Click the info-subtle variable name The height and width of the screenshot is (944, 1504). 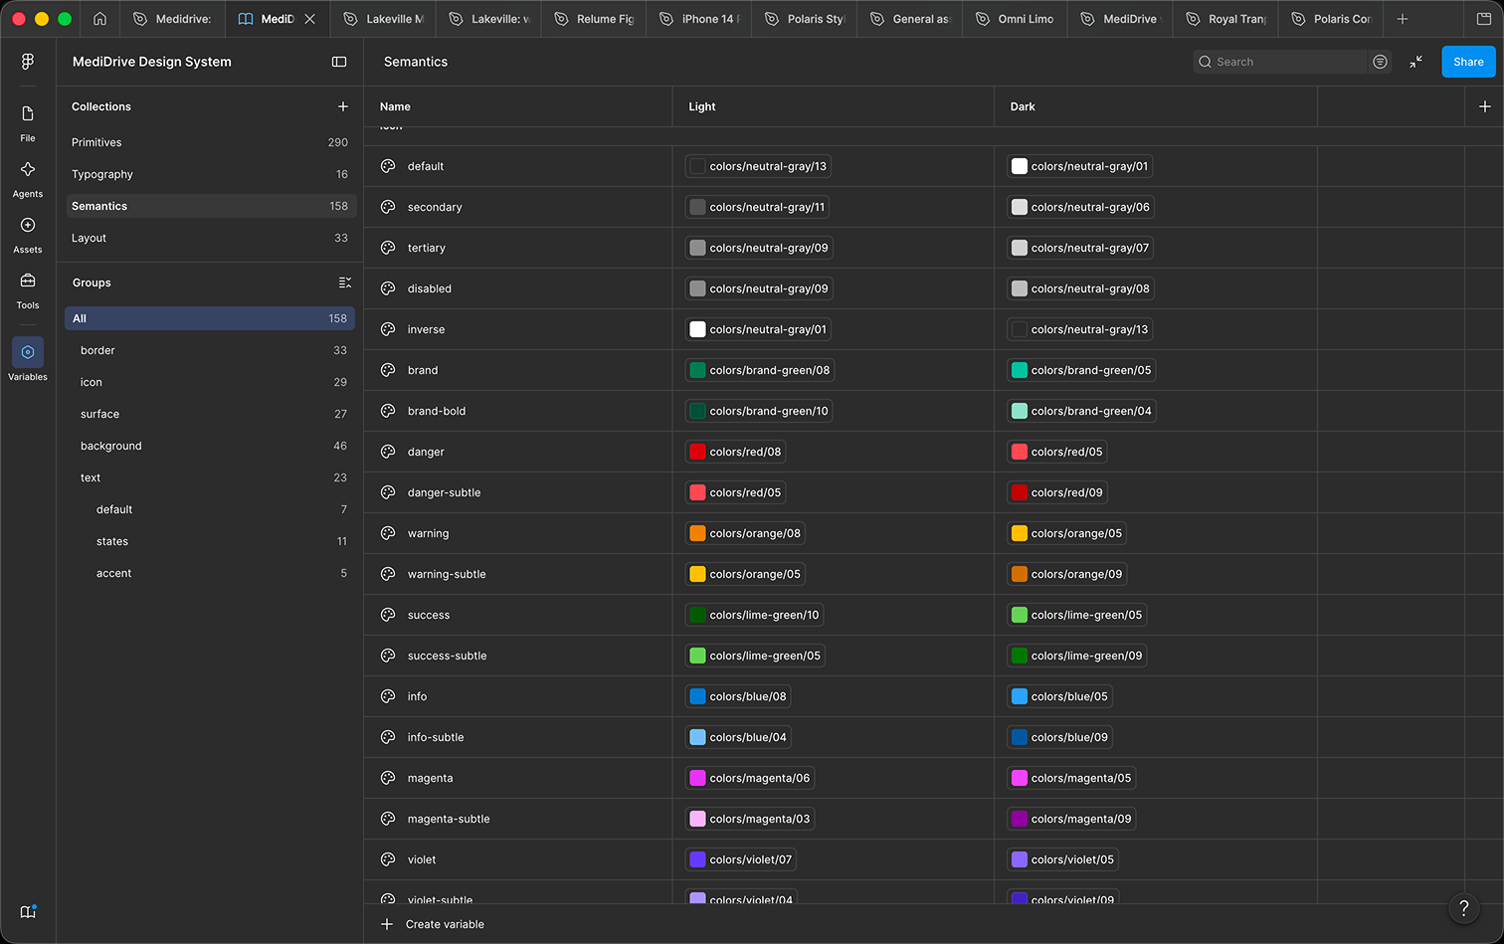coord(436,737)
